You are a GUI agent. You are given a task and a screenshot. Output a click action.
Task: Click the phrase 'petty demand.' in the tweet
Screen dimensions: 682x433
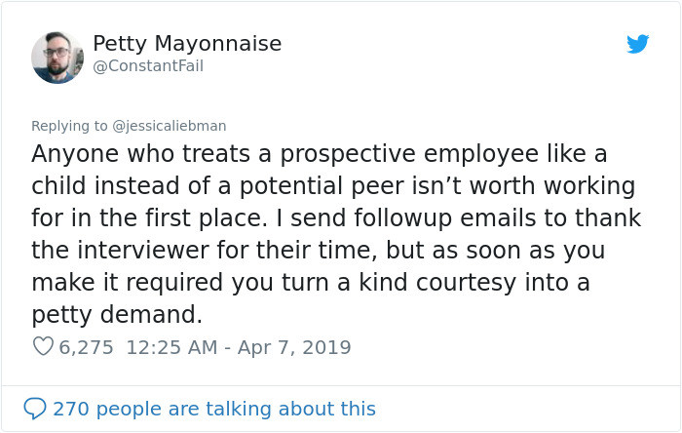click(117, 315)
